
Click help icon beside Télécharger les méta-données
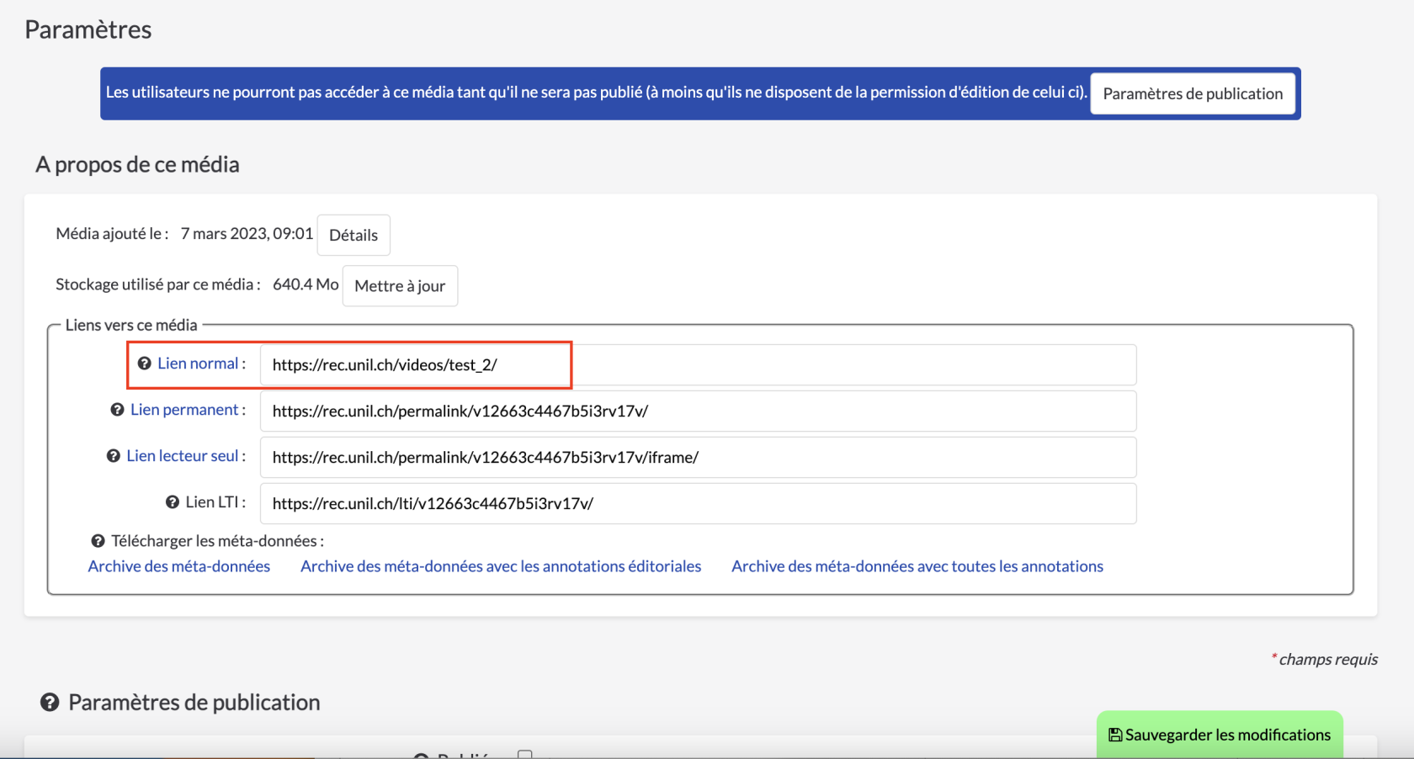point(98,541)
